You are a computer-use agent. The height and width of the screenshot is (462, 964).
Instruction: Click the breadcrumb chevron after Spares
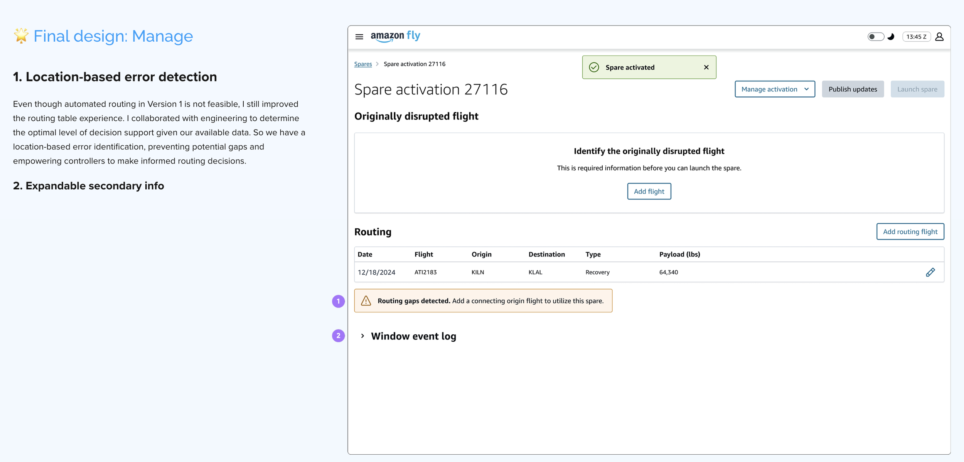coord(378,64)
